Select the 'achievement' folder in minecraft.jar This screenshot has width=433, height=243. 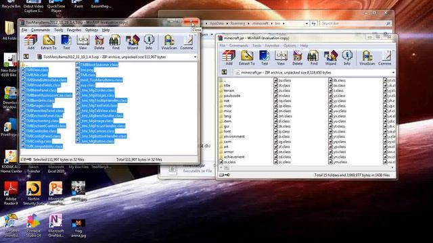(231, 157)
